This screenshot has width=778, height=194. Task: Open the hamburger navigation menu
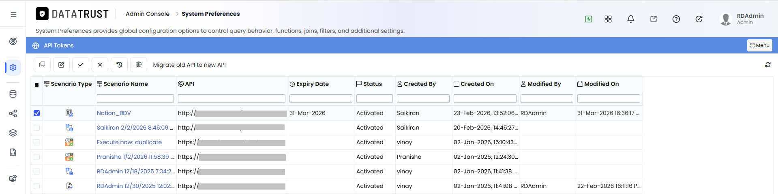[x=13, y=15]
